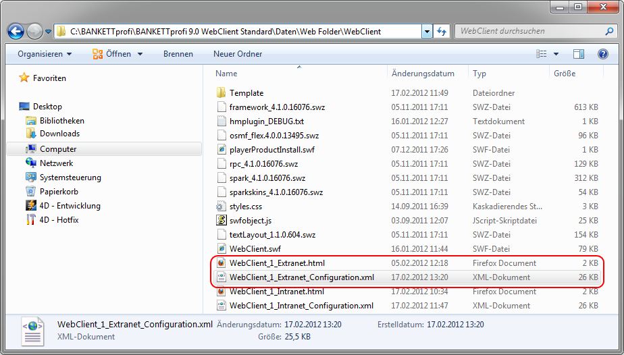Viewport: 624px width, 355px height.
Task: Select Systemsteuerung in navigation pane
Action: coord(70,177)
